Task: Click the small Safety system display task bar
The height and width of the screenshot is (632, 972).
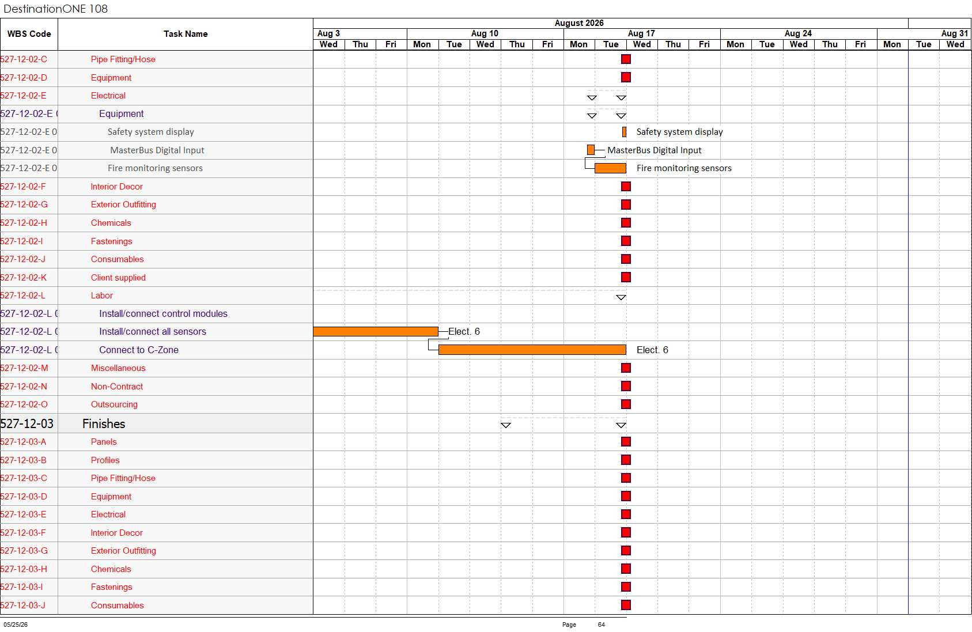Action: coord(624,132)
